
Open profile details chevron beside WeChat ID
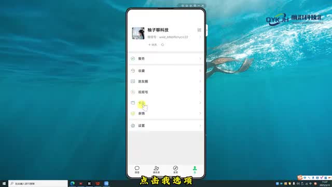[200, 37]
